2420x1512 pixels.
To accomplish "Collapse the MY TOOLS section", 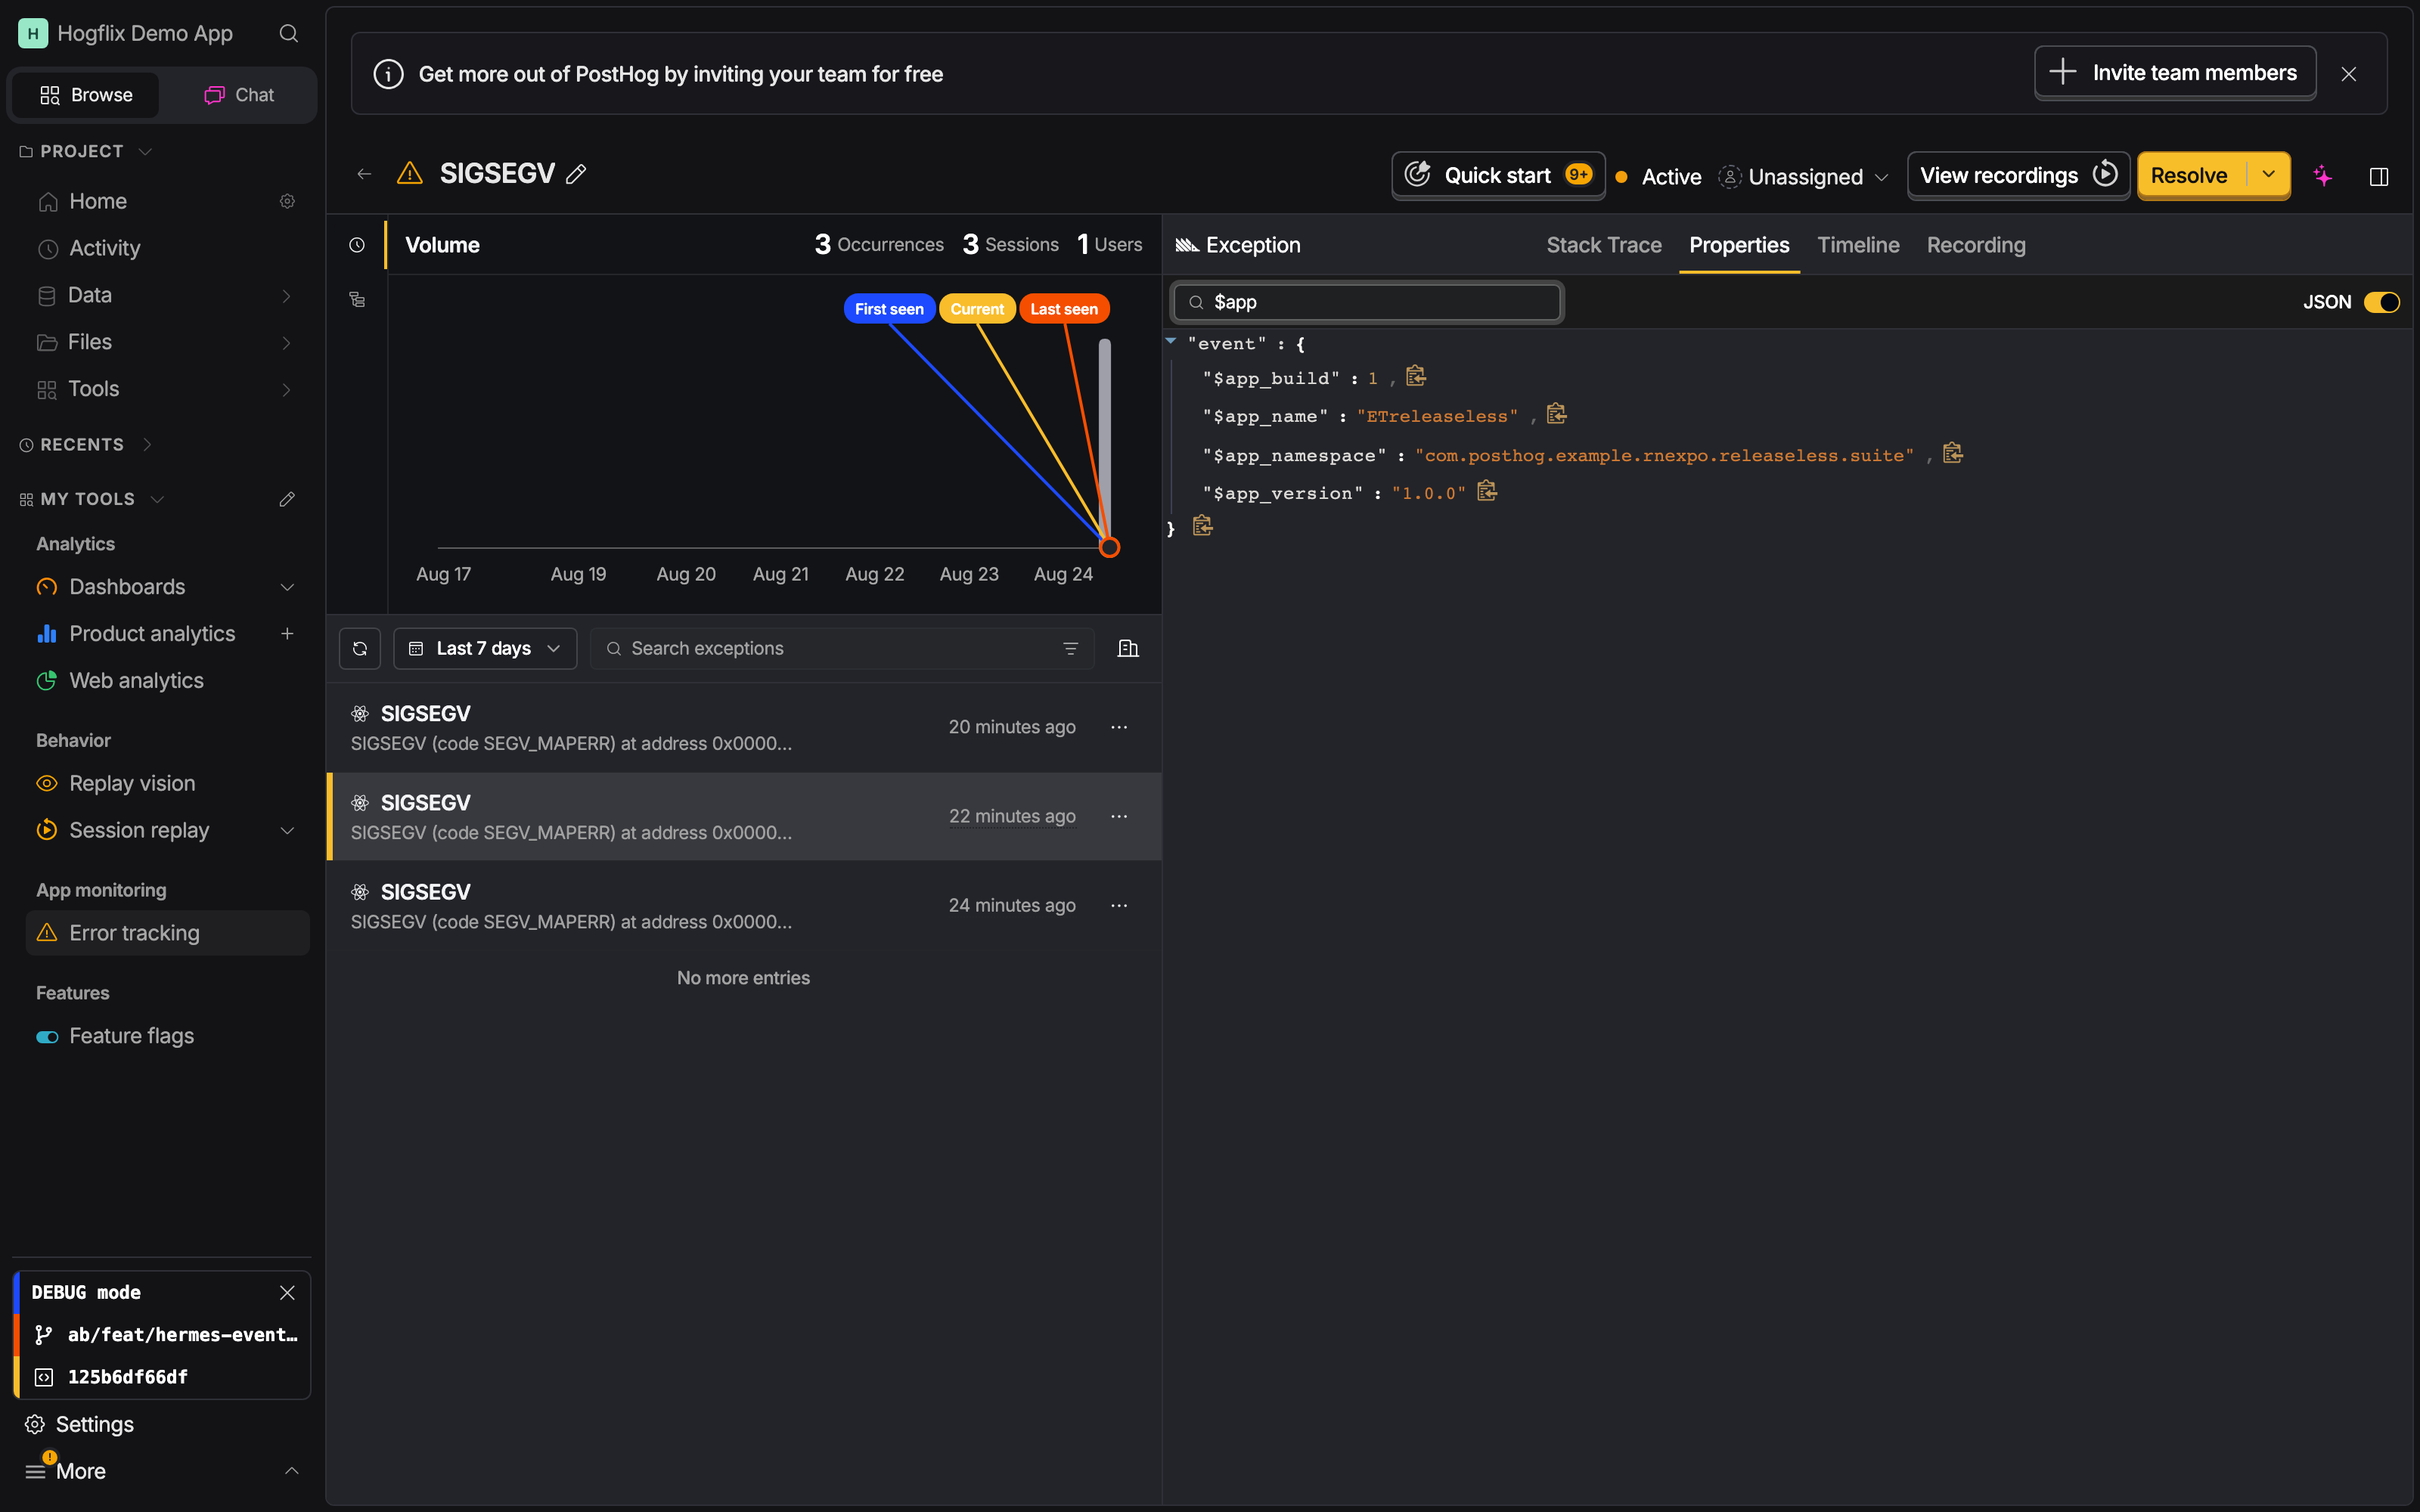I will (157, 499).
